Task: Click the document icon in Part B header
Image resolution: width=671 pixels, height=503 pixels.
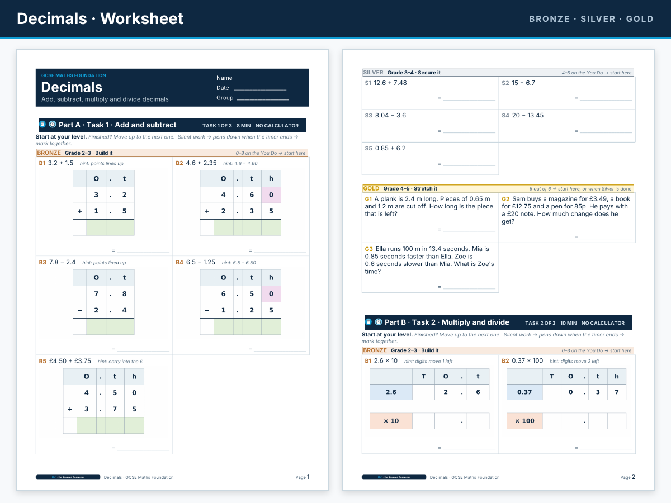Action: click(x=369, y=322)
